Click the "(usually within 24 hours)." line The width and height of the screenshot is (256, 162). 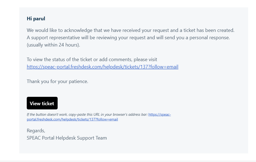click(x=53, y=45)
